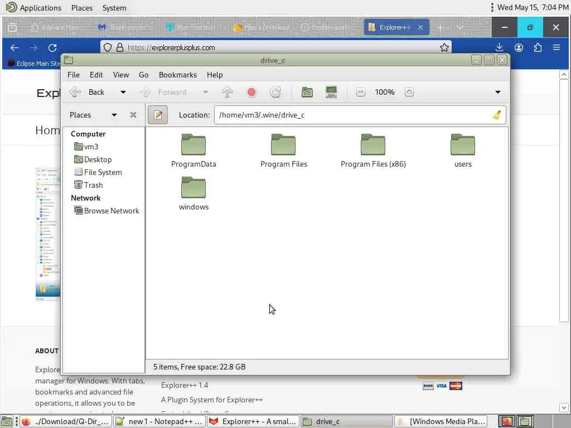Image resolution: width=571 pixels, height=428 pixels.
Task: Open Firefox hamburger application menu
Action: point(557,47)
